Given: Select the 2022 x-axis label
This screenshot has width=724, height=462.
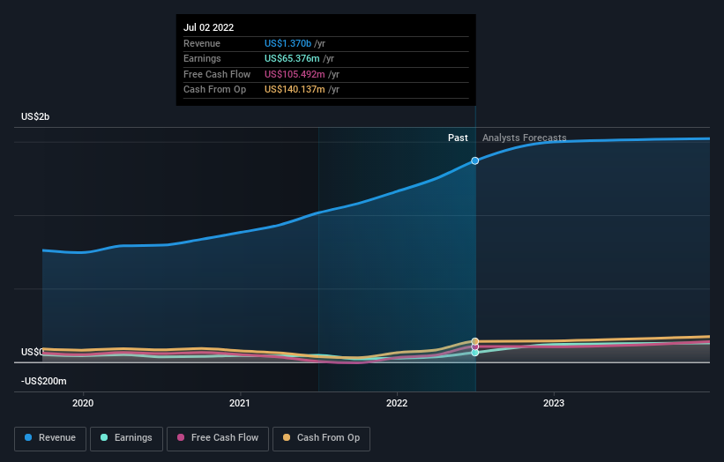Looking at the screenshot, I should (397, 403).
